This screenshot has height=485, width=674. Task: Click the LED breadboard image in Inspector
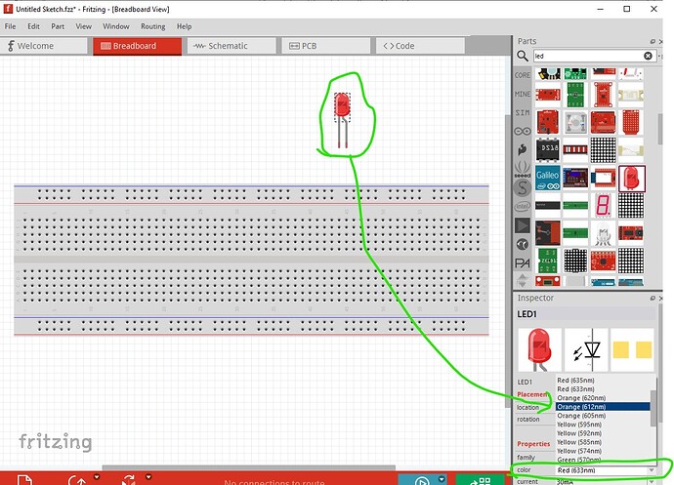click(539, 350)
